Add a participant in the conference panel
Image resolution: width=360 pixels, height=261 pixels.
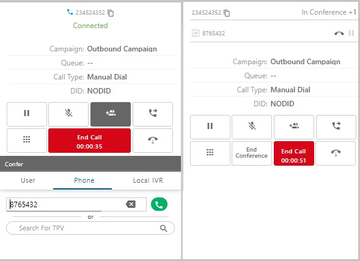point(294,127)
